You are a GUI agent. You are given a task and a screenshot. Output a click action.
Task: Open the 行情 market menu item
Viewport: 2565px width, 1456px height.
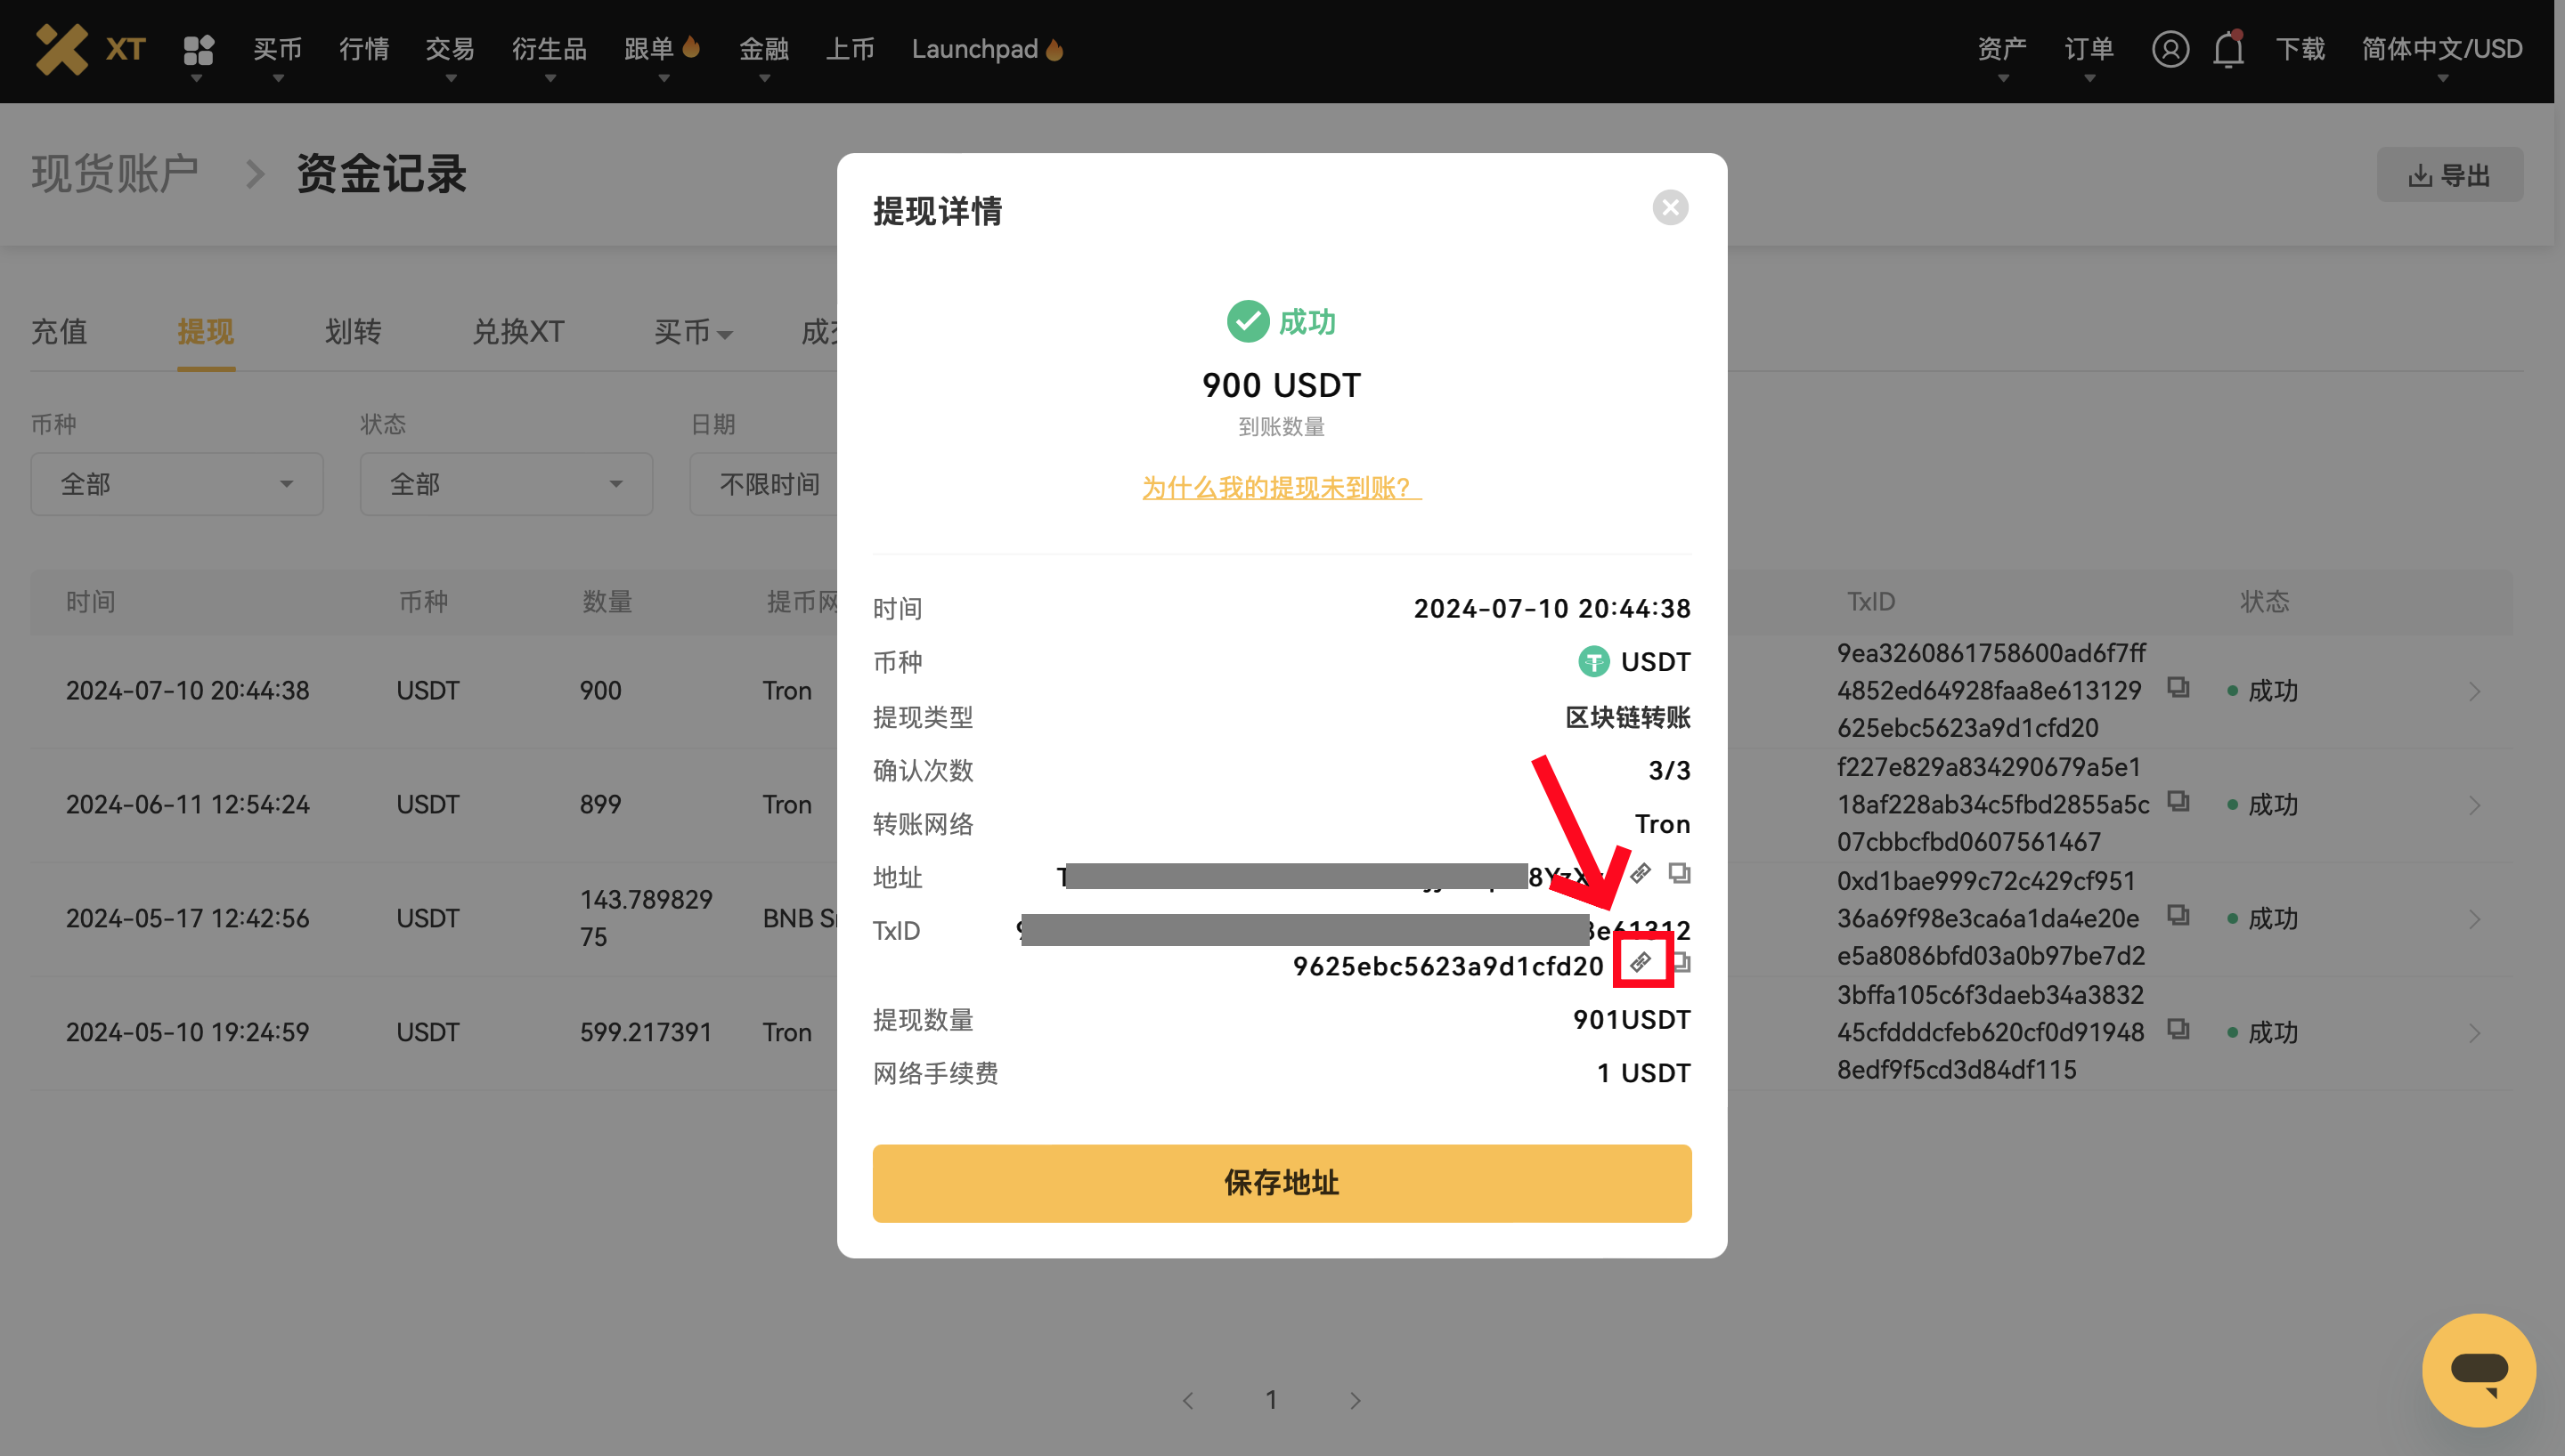point(364,49)
